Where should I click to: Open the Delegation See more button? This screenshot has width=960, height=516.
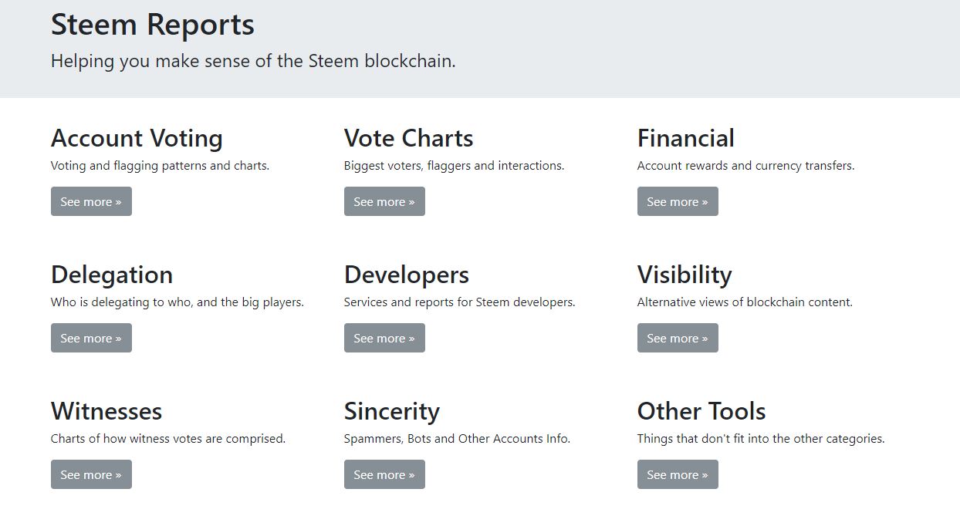[x=91, y=338]
